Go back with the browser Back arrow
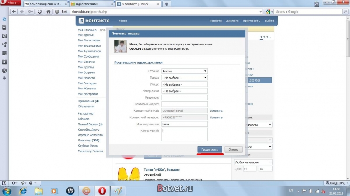The image size is (350, 196). click(14, 12)
